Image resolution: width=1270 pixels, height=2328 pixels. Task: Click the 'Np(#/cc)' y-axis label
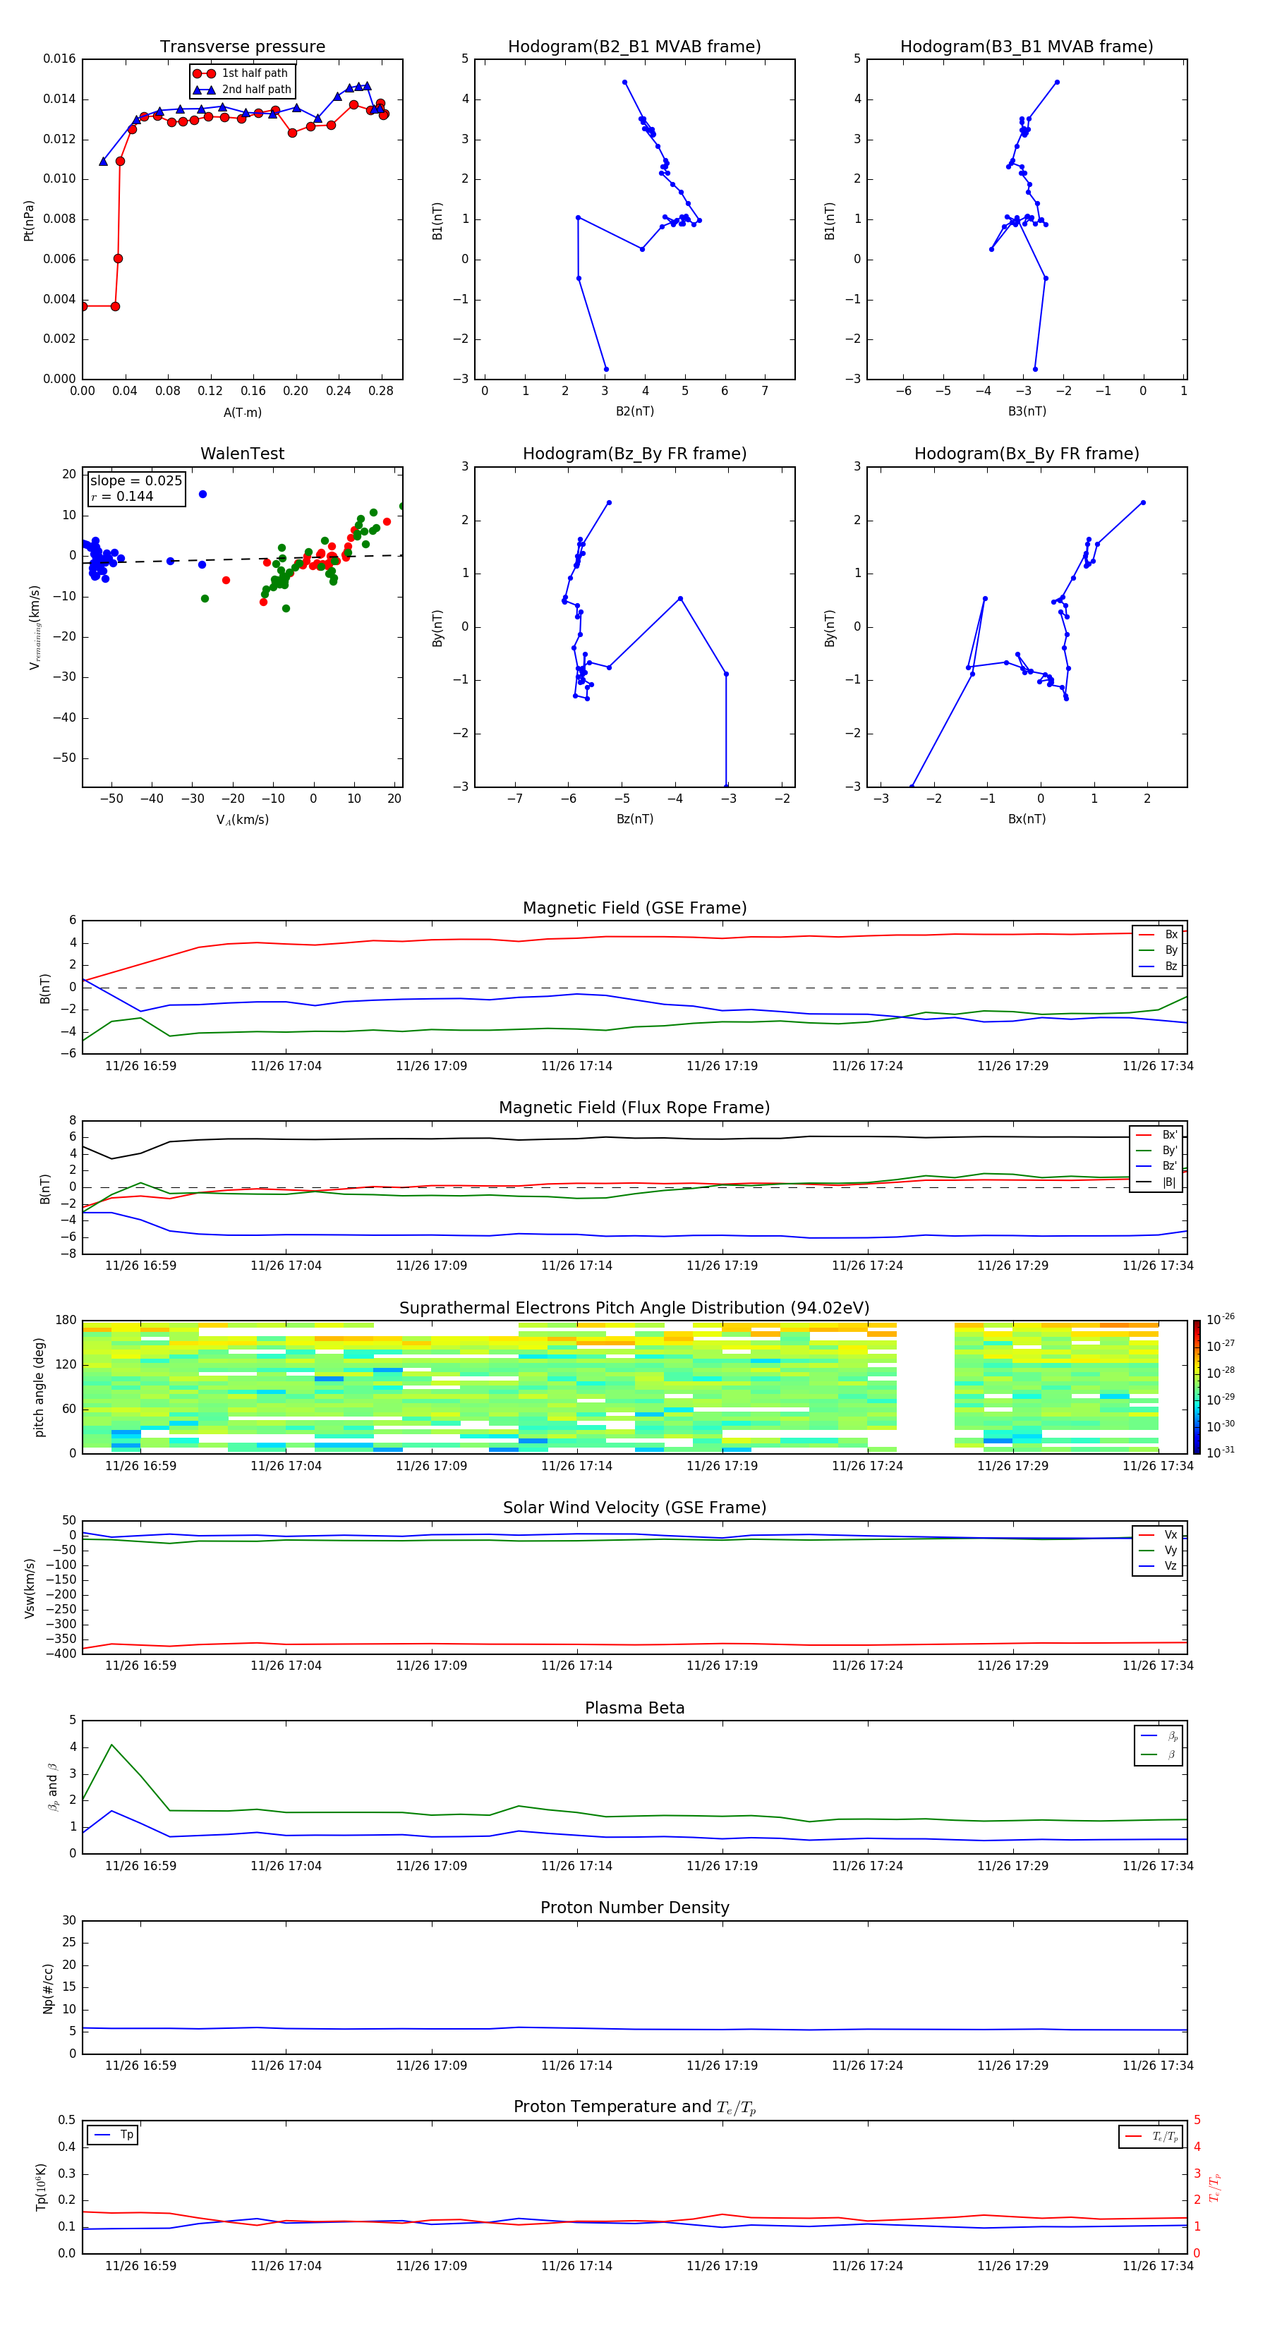coord(48,1987)
